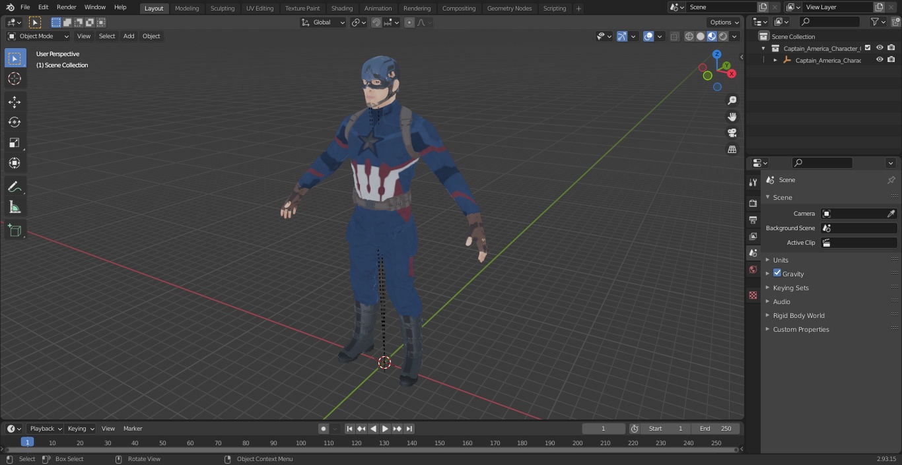Click the Zoom view magnifier icon
The width and height of the screenshot is (902, 465).
pyautogui.click(x=732, y=100)
